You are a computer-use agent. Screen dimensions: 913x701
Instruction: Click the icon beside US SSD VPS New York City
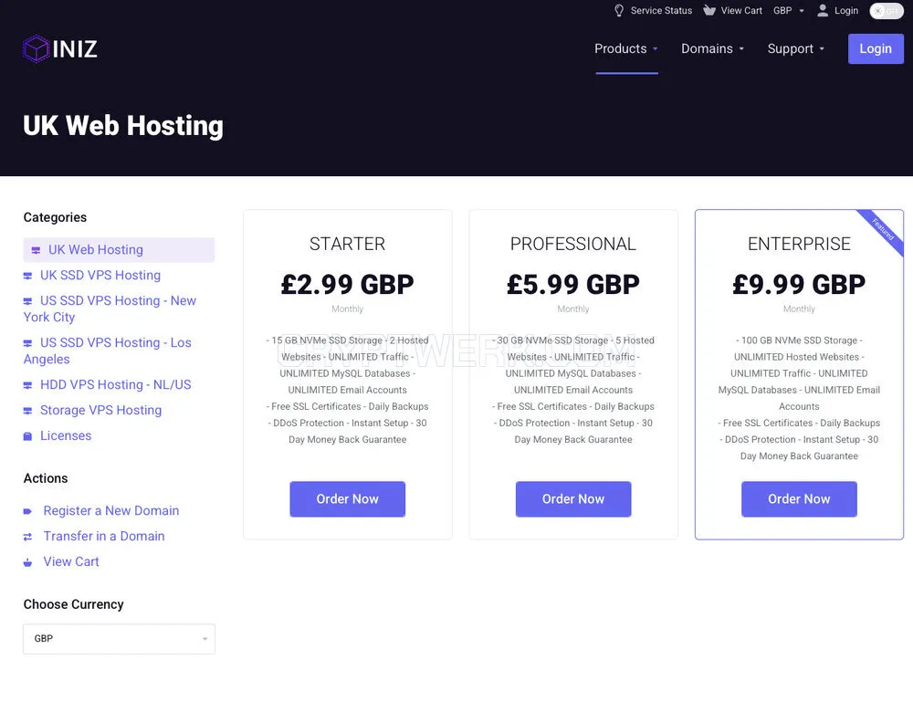(27, 301)
